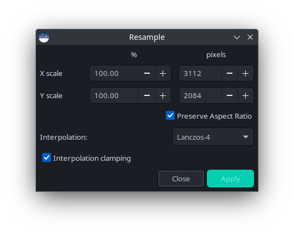
Task: Click the Siril app icon in title bar
Action: (44, 37)
